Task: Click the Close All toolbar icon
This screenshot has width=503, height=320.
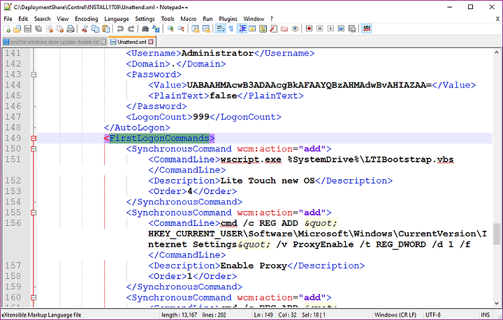Action: (60, 29)
